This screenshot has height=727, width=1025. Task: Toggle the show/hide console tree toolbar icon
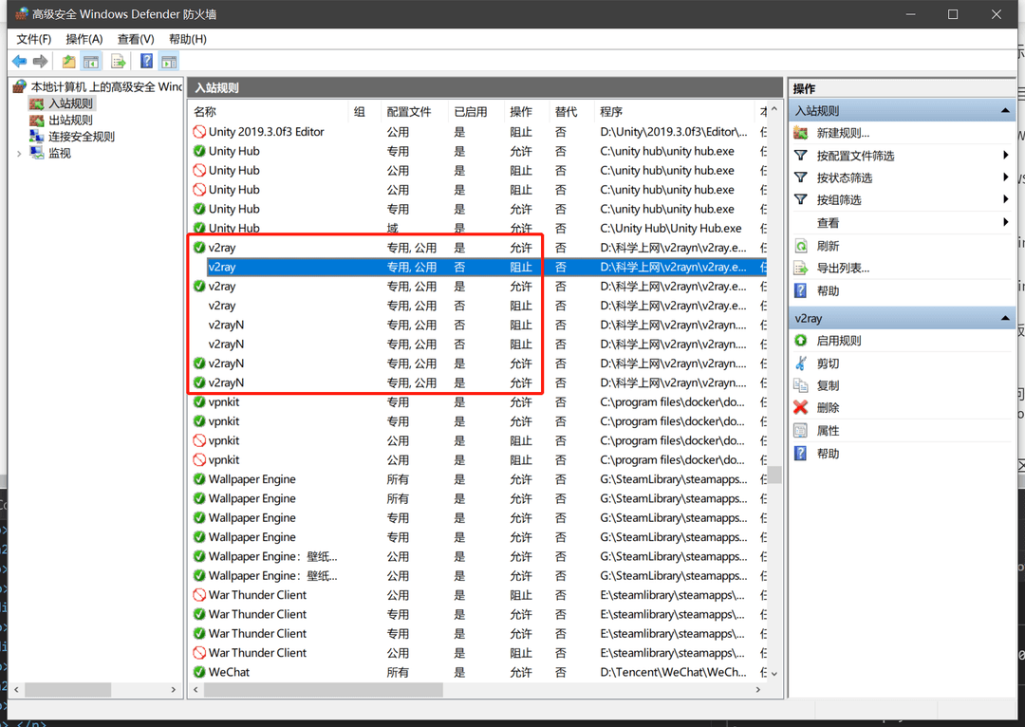[x=91, y=62]
